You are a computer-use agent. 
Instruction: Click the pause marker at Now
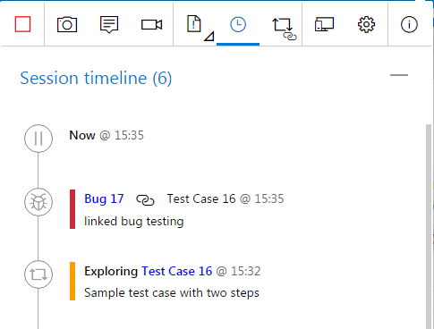[38, 139]
